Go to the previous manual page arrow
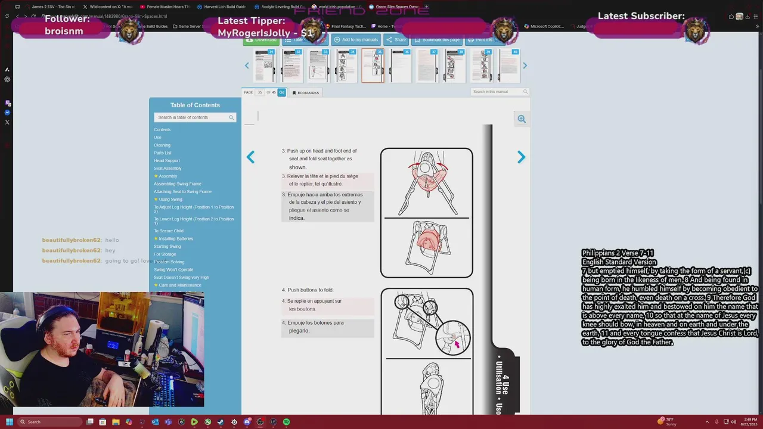Viewport: 763px width, 429px height. [250, 157]
